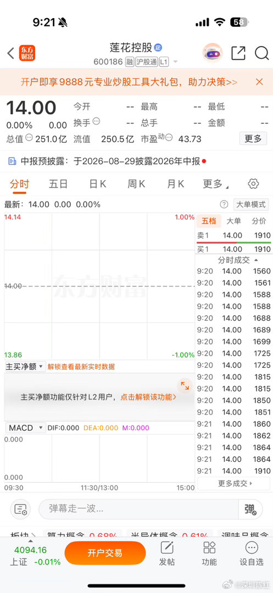
Task: Select the 买1 14.00 order row
Action: (x=233, y=249)
